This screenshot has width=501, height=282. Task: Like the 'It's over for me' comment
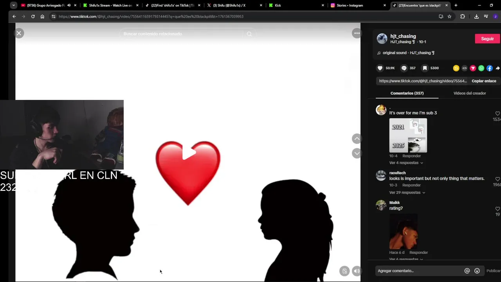coord(497,114)
